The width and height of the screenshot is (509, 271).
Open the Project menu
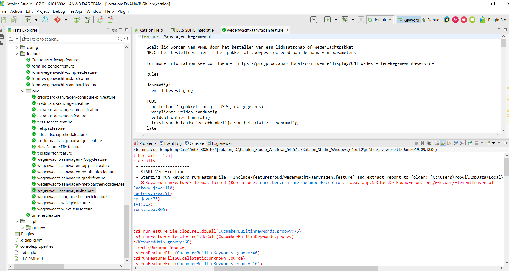point(43,11)
